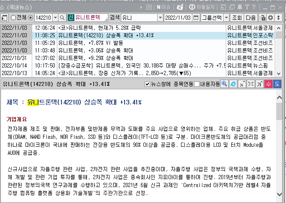Image resolution: width=286 pixels, height=203 pixels.
Task: Click the zoom magnifier icon in article bar
Action: tap(224, 84)
